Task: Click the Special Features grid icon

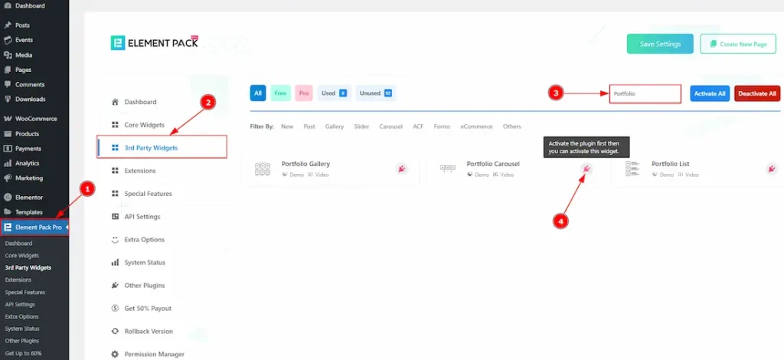Action: click(115, 194)
